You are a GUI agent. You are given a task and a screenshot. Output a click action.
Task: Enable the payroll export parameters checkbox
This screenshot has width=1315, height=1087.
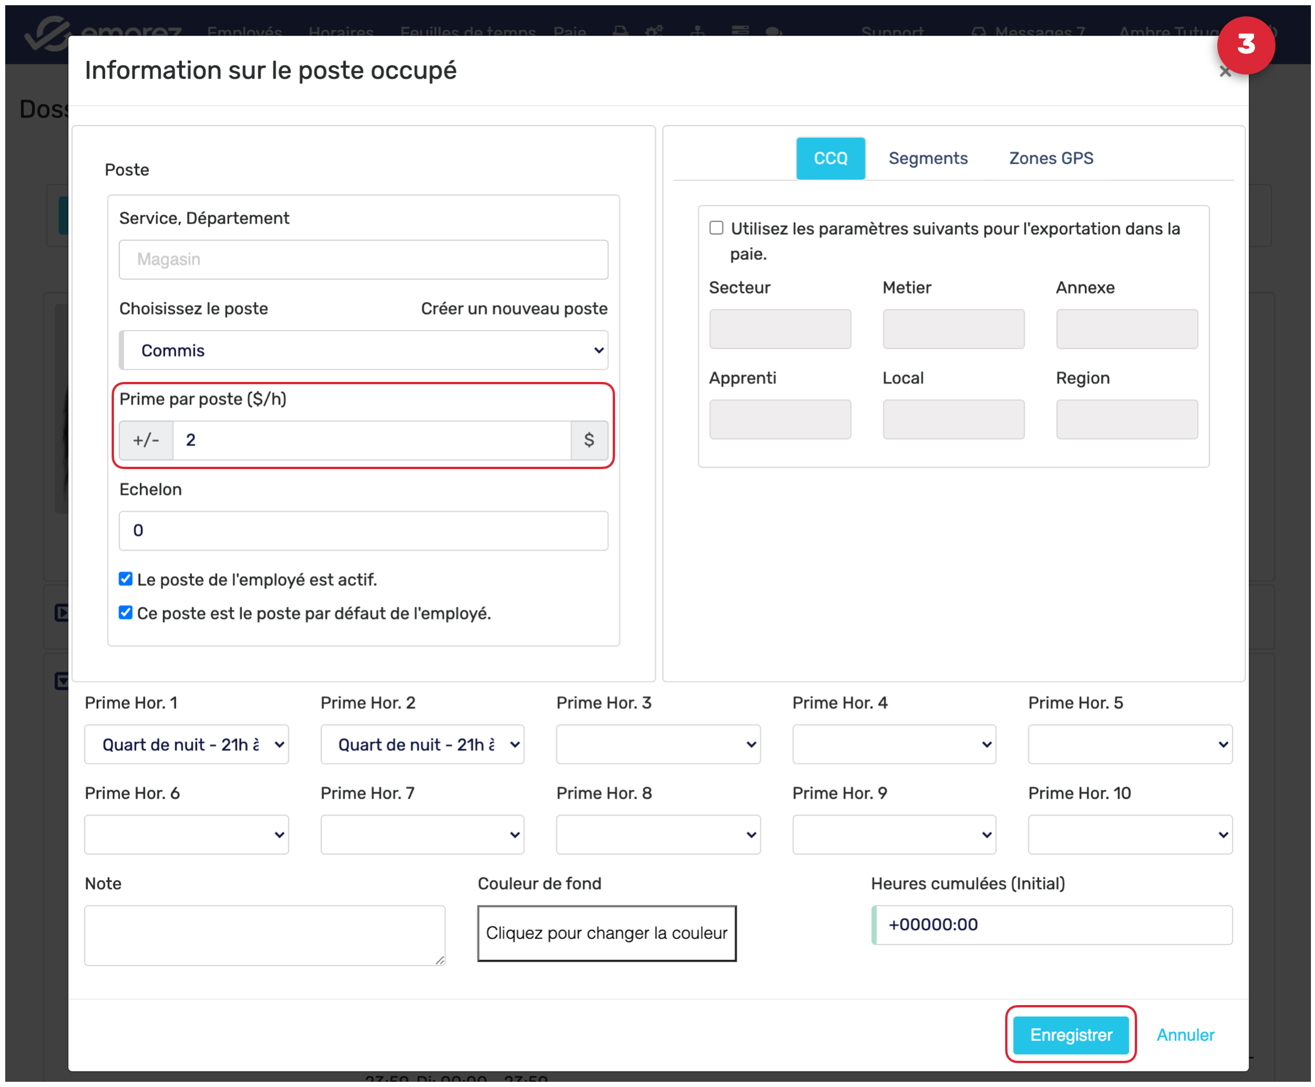pos(716,228)
